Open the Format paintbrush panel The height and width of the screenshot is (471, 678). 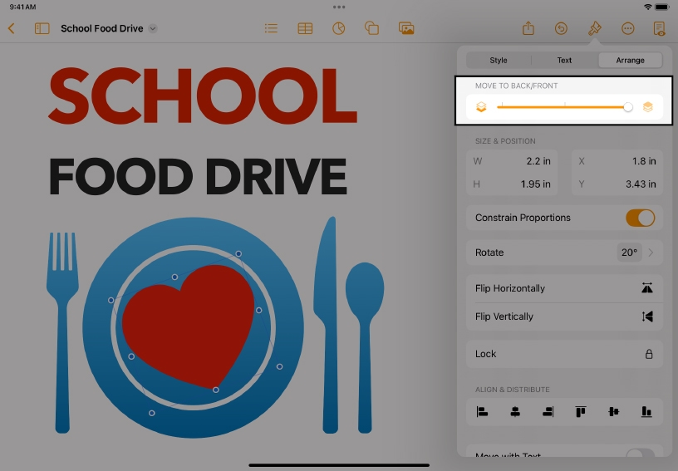[594, 28]
